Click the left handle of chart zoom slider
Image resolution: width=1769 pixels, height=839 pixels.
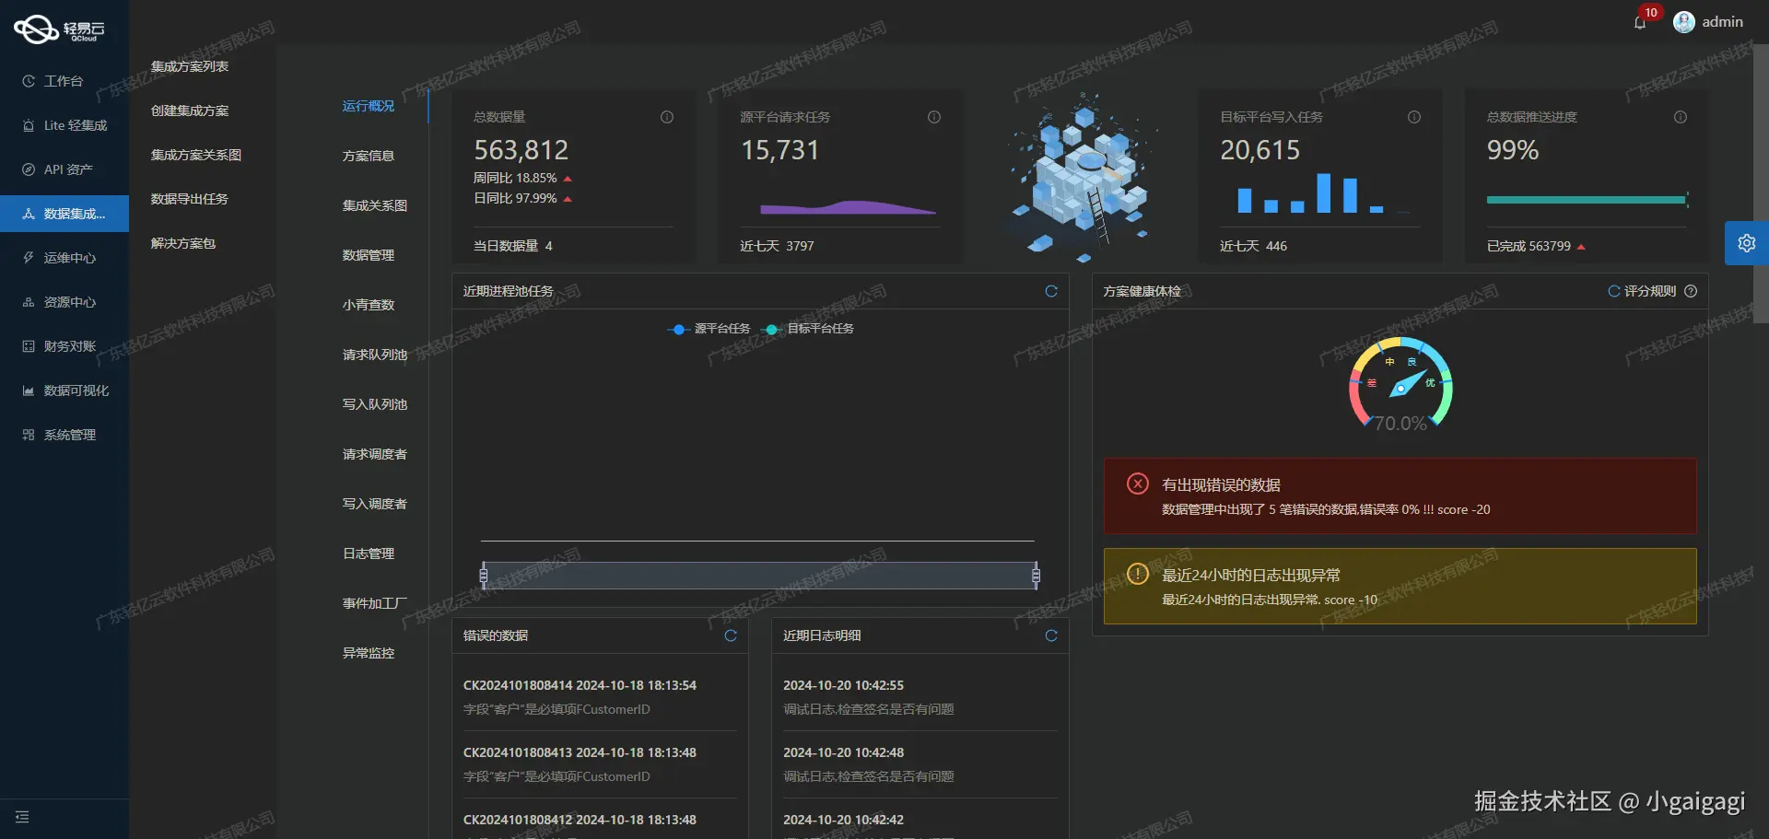(484, 576)
